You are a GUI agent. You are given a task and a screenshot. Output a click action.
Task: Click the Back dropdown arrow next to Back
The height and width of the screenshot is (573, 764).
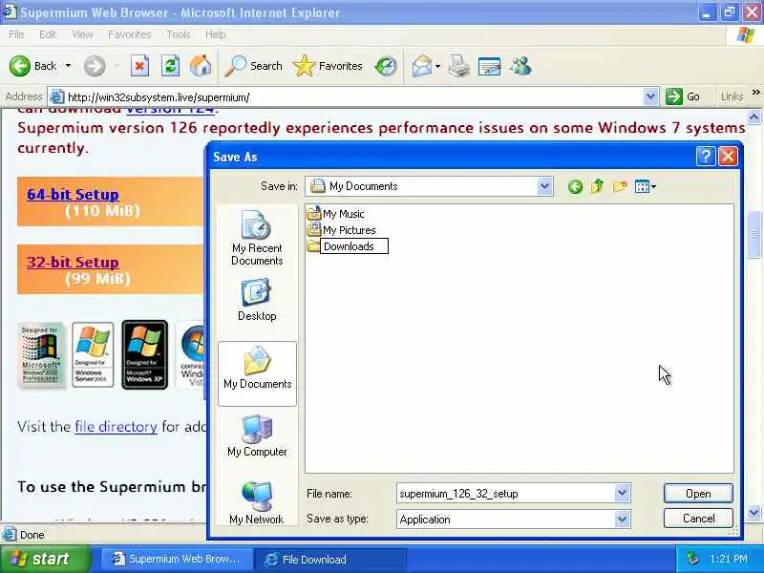click(68, 66)
